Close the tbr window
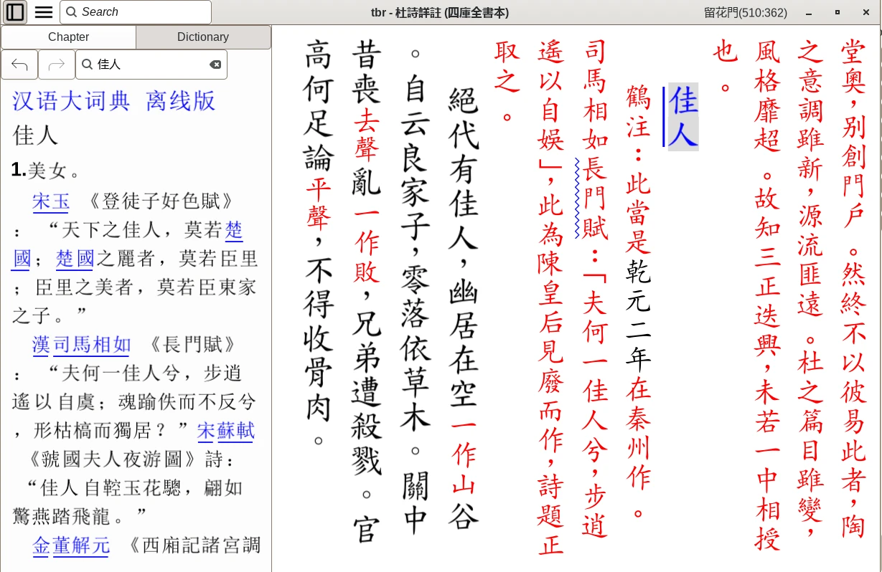Viewport: 882px width, 572px height. pos(866,12)
